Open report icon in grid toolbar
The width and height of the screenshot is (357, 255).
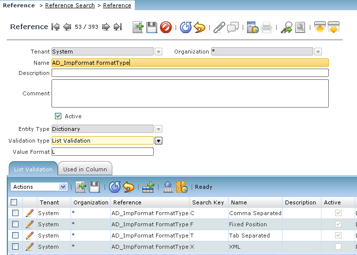point(182,187)
